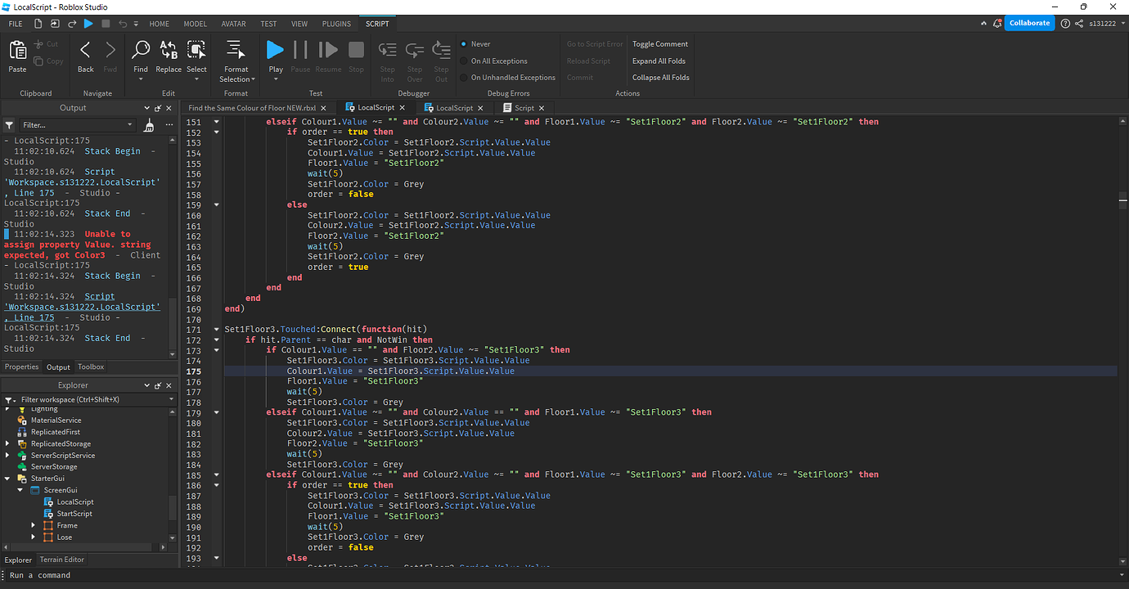Open the Terrain Editor tab

click(x=61, y=560)
